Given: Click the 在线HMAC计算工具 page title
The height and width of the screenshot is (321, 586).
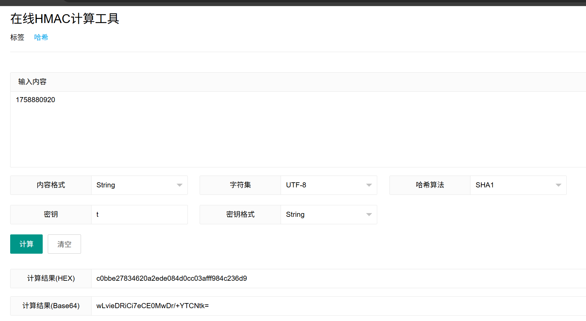Looking at the screenshot, I should click(65, 19).
